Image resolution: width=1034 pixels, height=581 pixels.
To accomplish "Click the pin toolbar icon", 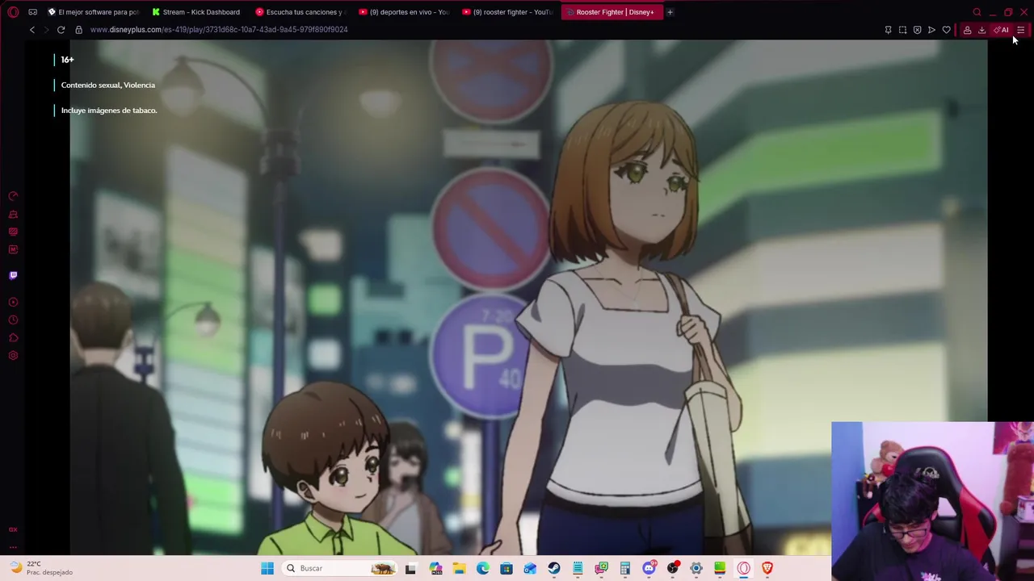I will pyautogui.click(x=888, y=30).
